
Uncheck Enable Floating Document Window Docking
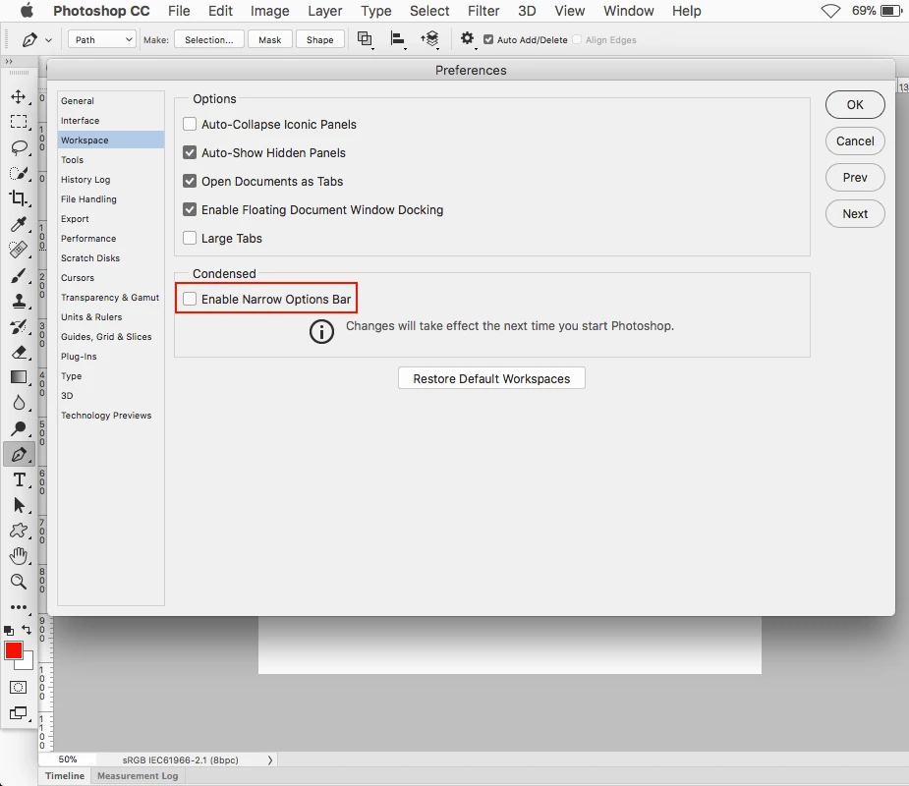click(190, 209)
